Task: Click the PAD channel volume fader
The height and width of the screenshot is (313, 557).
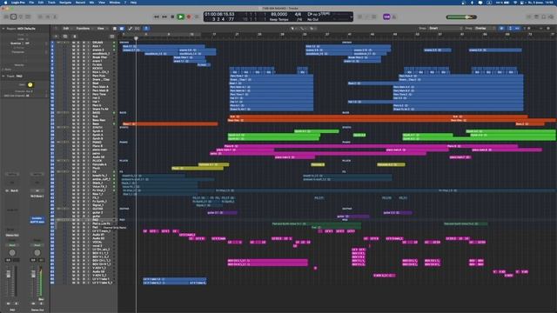Action: point(9,275)
